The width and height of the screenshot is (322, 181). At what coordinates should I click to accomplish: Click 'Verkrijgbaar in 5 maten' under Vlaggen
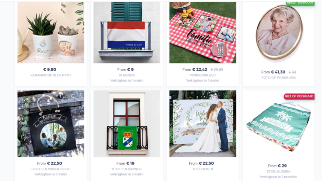click(127, 80)
